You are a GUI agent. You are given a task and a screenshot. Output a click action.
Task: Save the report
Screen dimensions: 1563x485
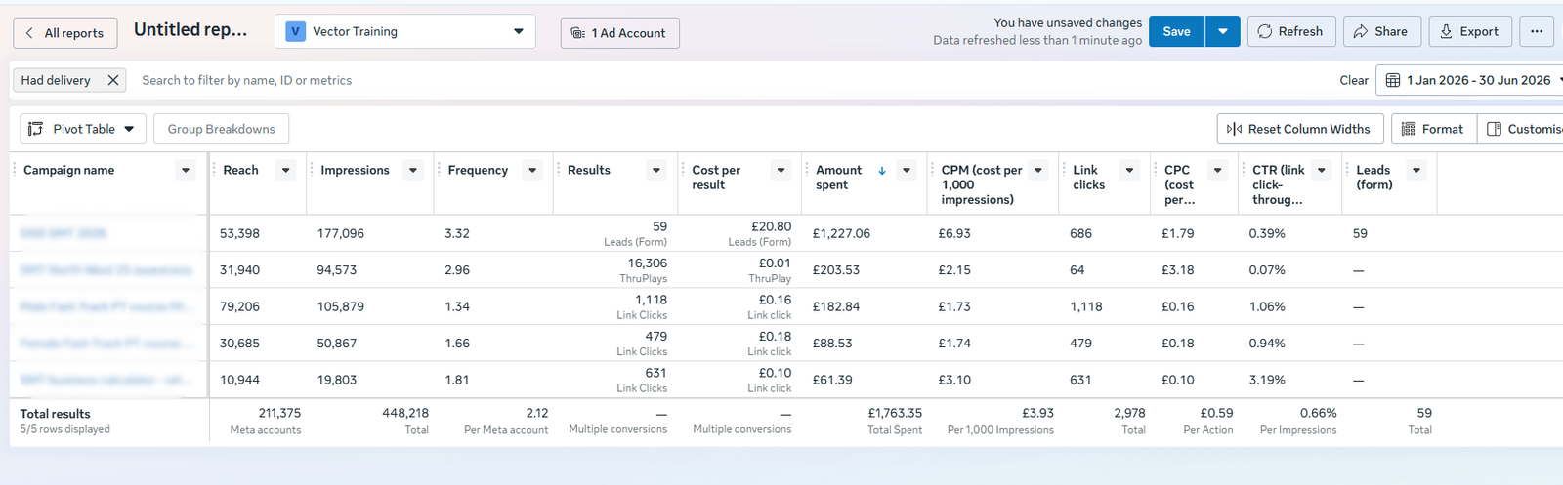(1176, 31)
